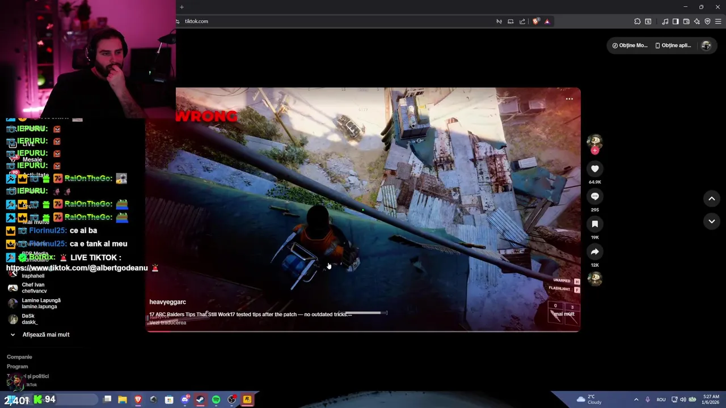Open the TikTok profile avatar menu

(706, 45)
